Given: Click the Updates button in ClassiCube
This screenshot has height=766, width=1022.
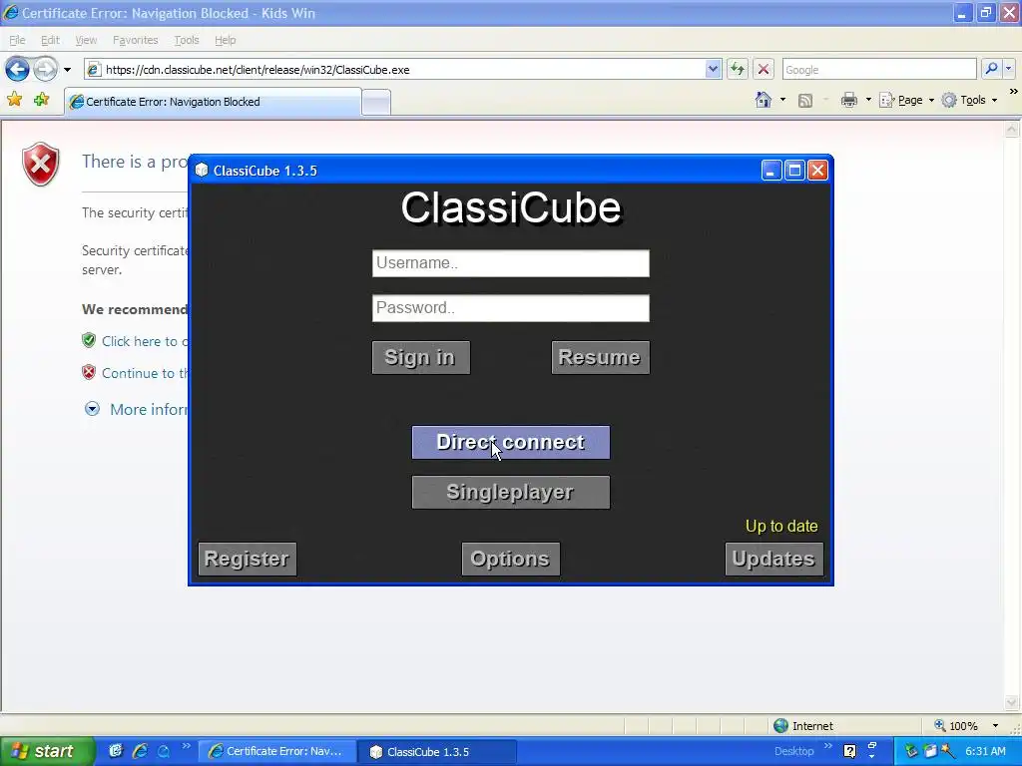Looking at the screenshot, I should tap(773, 559).
